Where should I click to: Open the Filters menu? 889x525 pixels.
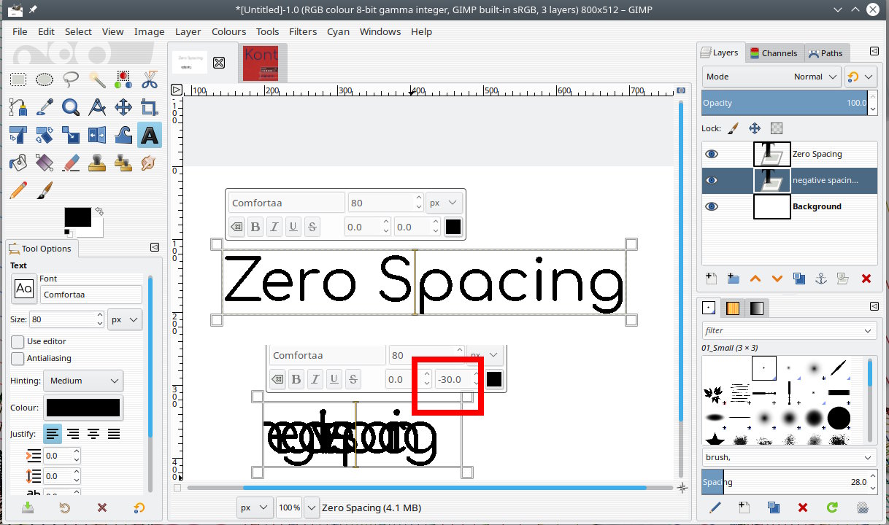click(x=303, y=31)
